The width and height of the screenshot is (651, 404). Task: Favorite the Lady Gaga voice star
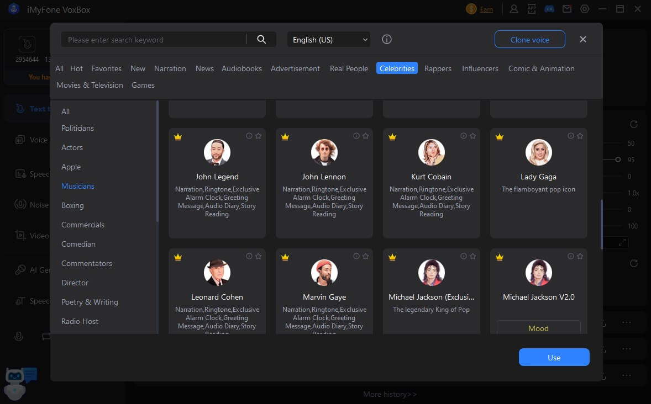pos(580,136)
